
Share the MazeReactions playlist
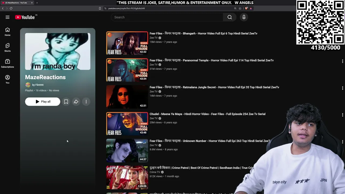[x=76, y=102]
